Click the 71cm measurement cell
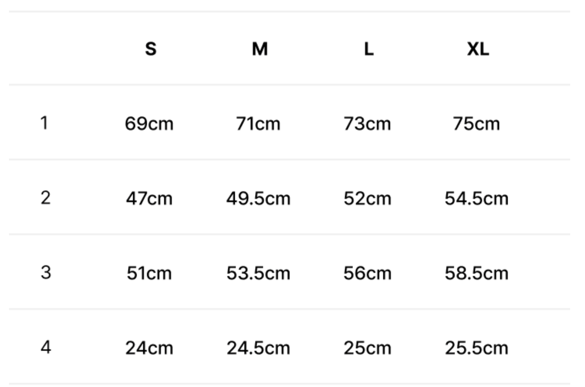 [x=258, y=124]
